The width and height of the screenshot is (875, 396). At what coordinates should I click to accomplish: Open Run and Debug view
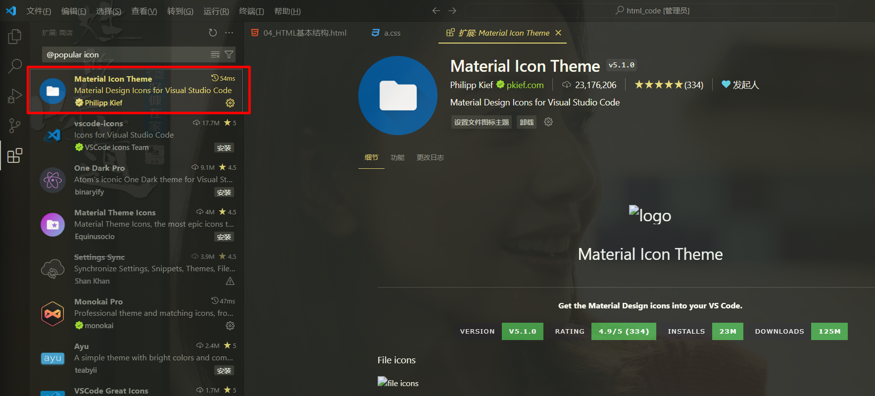coord(15,96)
